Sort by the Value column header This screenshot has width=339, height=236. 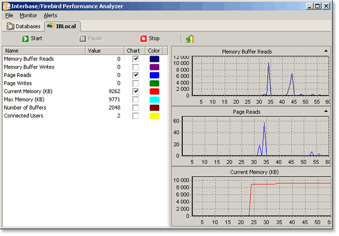coord(105,51)
